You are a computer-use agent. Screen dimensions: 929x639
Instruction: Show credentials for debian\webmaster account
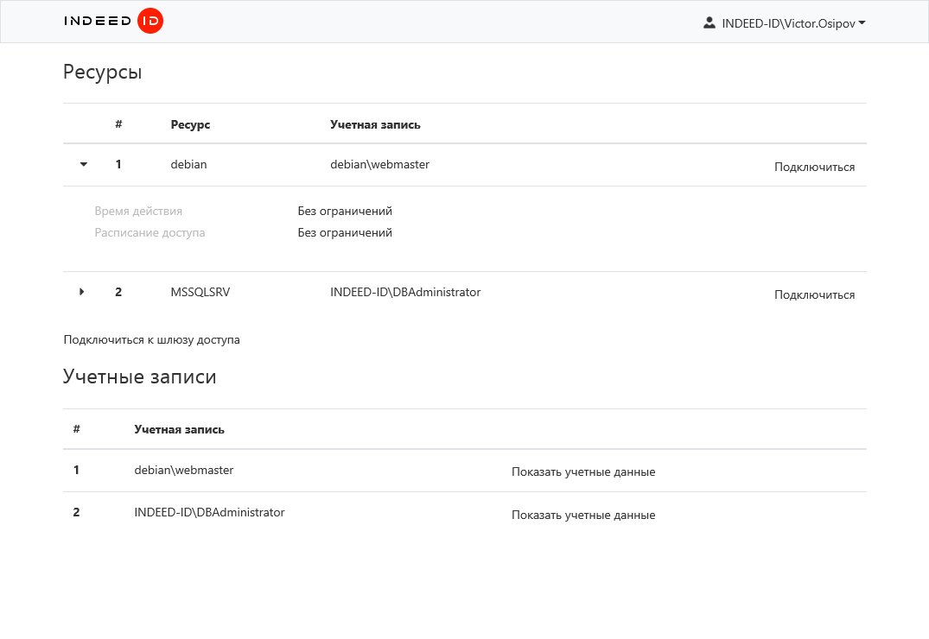(582, 471)
